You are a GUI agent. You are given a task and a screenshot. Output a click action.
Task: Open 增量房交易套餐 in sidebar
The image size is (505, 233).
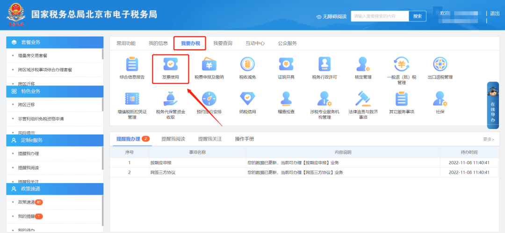(33, 56)
